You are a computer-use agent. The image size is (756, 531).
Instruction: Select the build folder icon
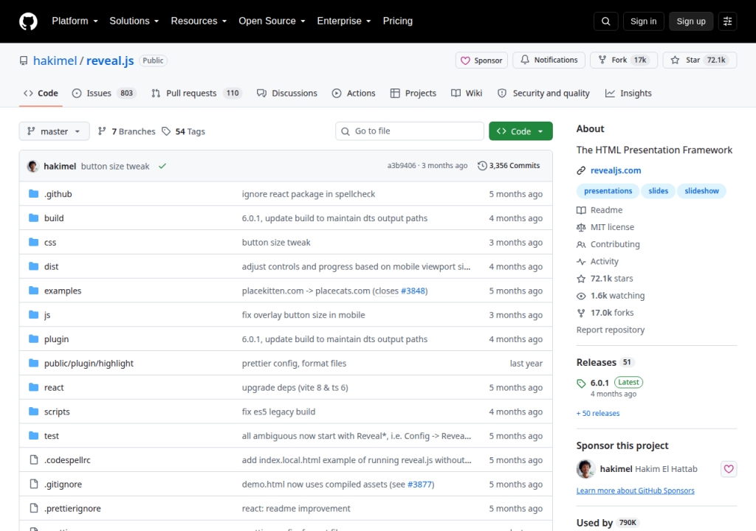pyautogui.click(x=33, y=218)
